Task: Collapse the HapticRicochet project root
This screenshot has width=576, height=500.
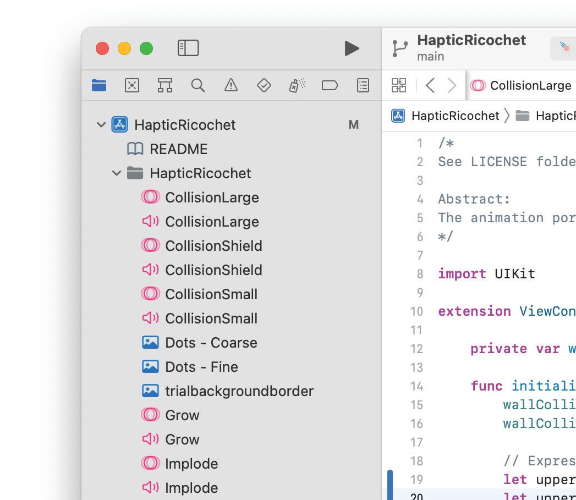Action: [101, 124]
